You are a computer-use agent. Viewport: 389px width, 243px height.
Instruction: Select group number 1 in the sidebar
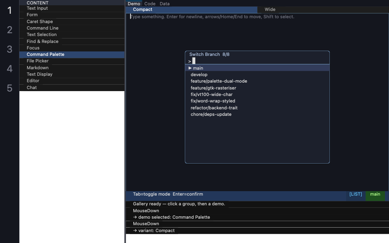pyautogui.click(x=9, y=11)
